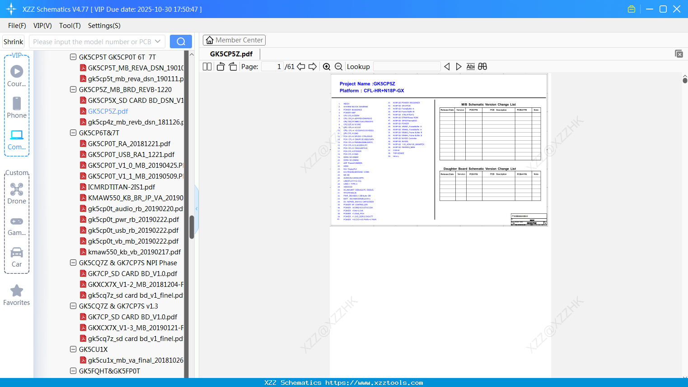Open KMAW550_KB_BR_JP_VA file
Screen dimensions: 688x387
136,198
